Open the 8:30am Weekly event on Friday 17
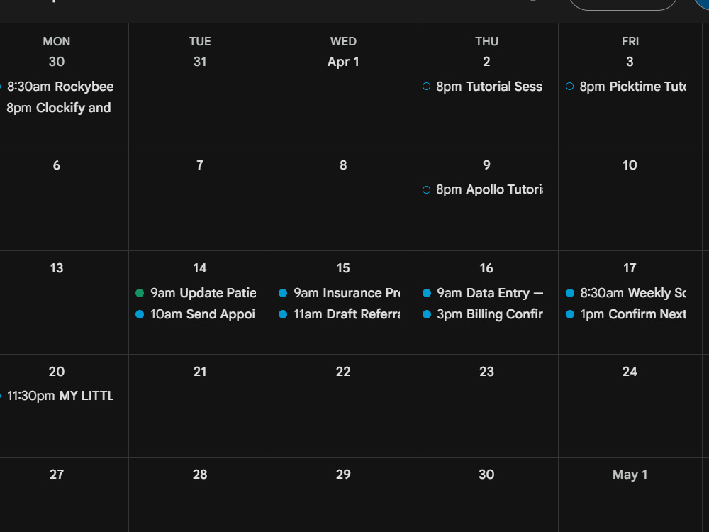 [626, 293]
